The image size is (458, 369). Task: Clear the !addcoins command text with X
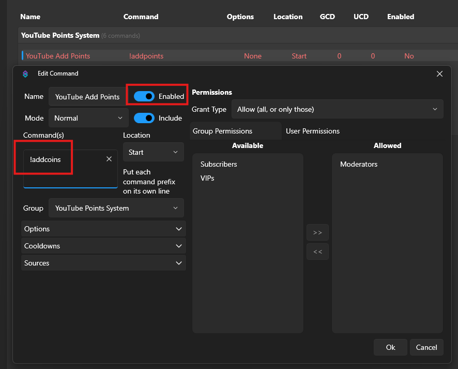(109, 159)
